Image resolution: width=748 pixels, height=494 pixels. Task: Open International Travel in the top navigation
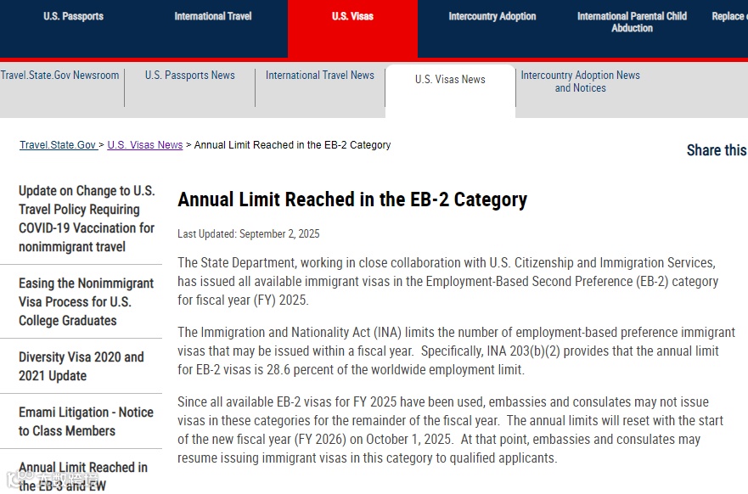pos(213,16)
